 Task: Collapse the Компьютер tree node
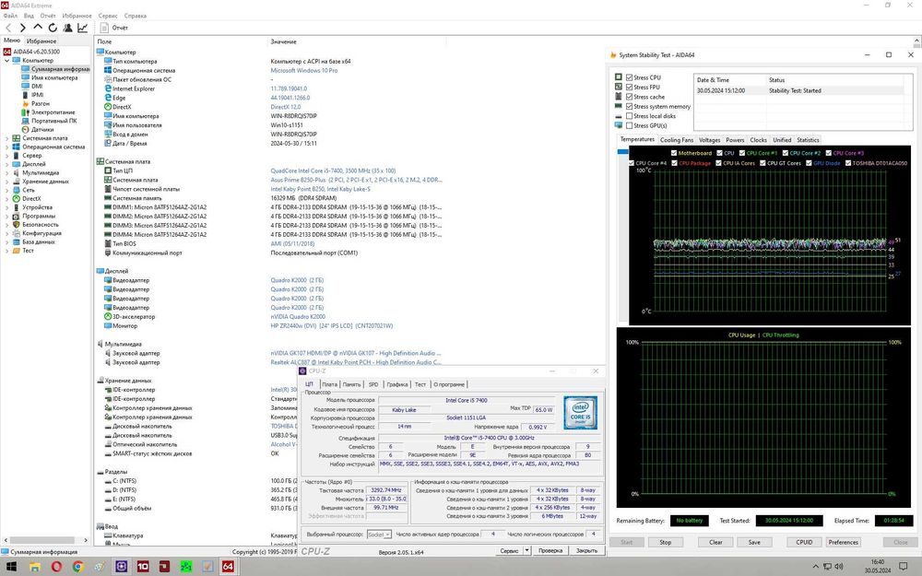[x=7, y=61]
